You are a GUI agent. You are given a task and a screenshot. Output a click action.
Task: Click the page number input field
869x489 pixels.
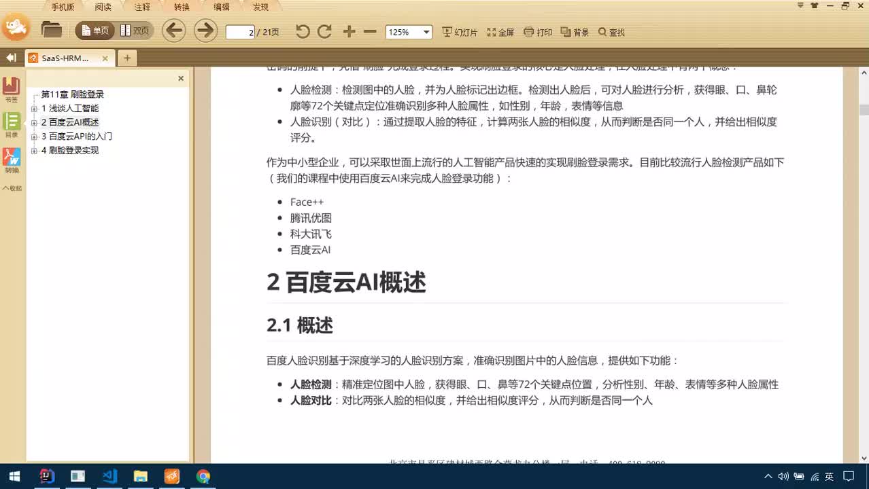click(240, 32)
